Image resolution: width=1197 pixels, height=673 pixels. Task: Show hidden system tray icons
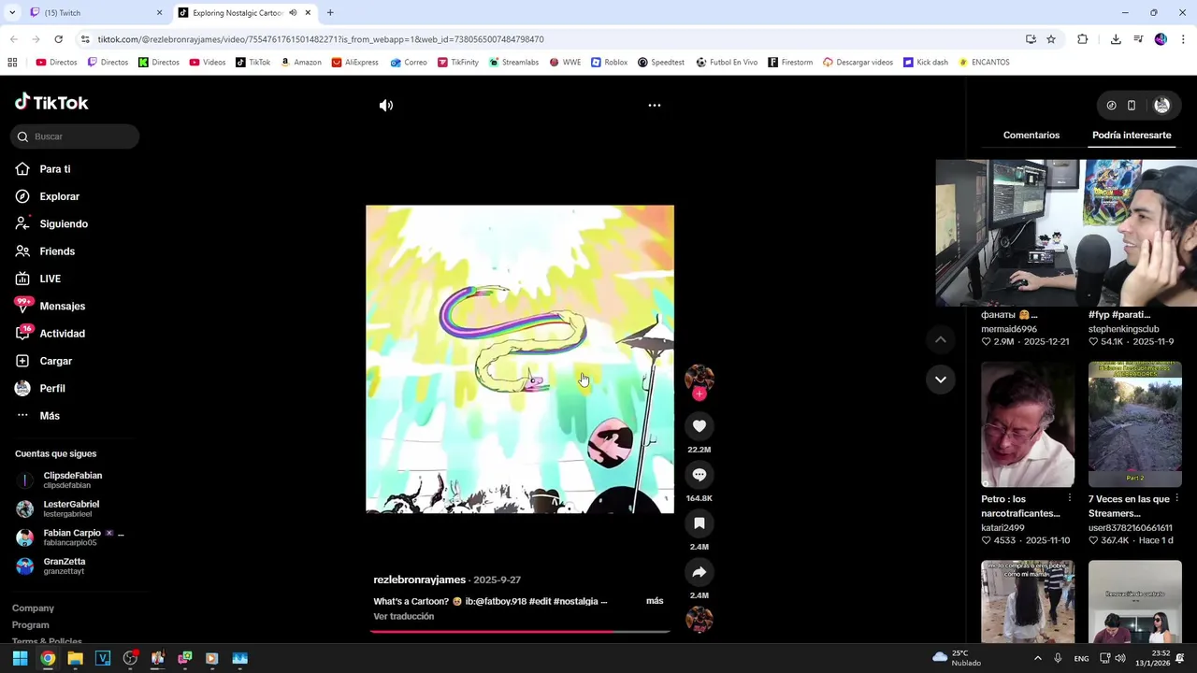1037,659
